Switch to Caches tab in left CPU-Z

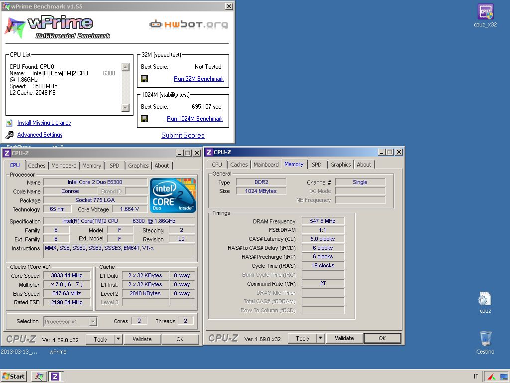[37, 166]
